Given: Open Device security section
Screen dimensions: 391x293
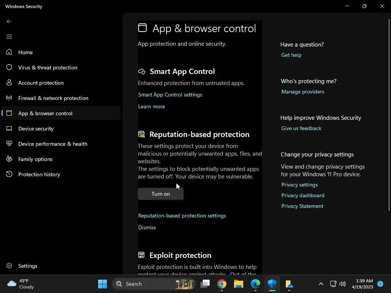Looking at the screenshot, I should 61,129.
